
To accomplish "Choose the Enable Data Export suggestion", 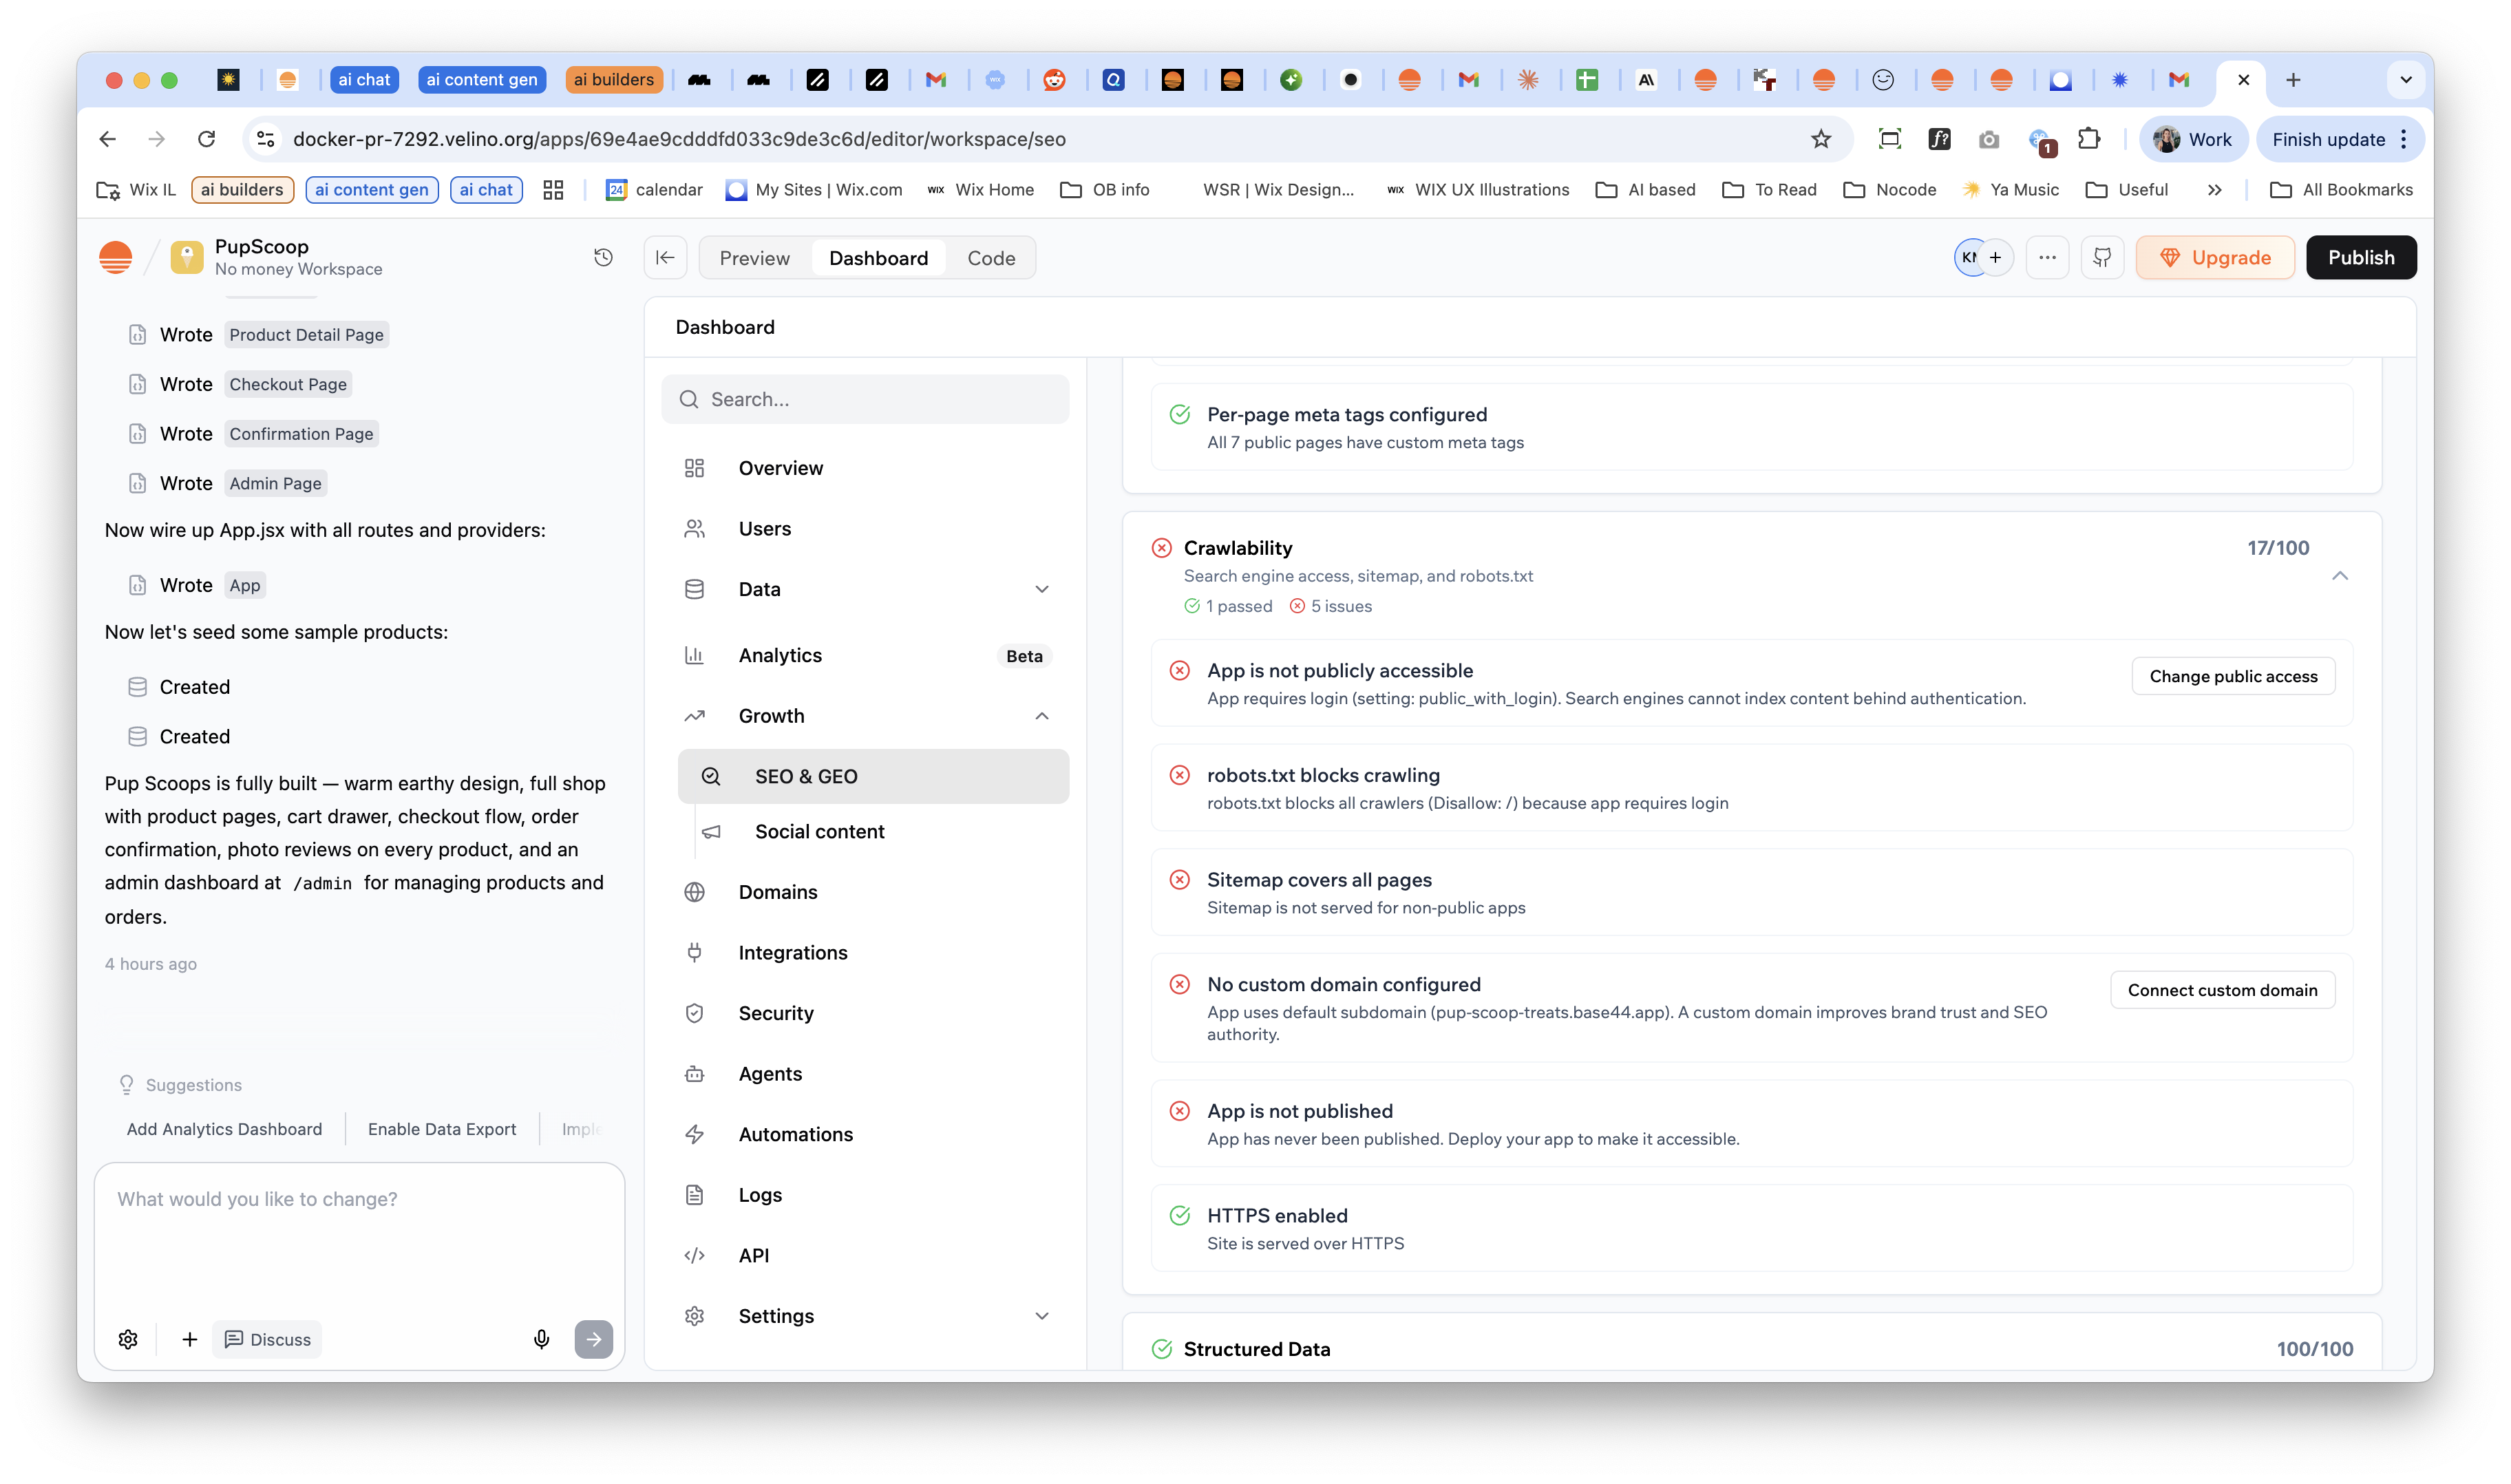I will point(442,1129).
